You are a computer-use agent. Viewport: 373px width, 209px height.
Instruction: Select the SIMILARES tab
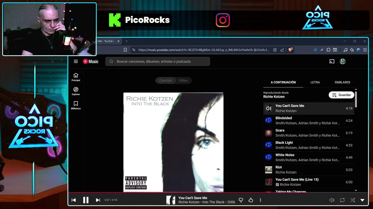click(x=342, y=82)
